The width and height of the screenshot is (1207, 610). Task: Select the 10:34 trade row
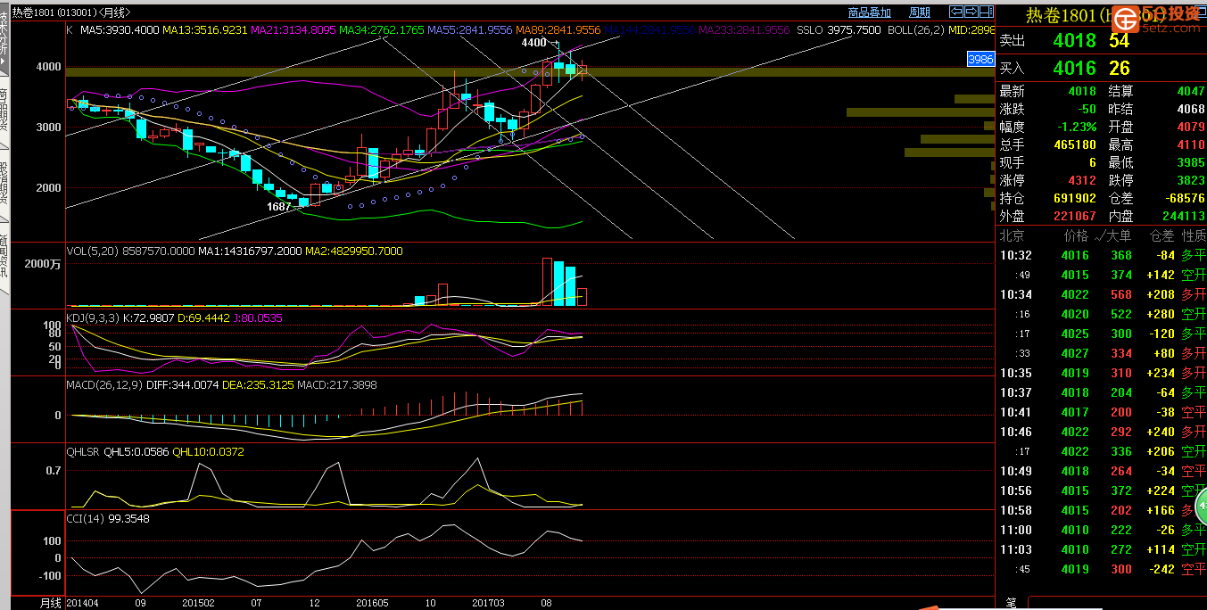pyautogui.click(x=1102, y=294)
